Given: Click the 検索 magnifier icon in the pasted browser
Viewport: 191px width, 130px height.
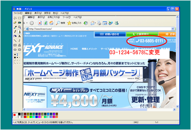Looking at the screenshot, I should [x=58, y=23].
